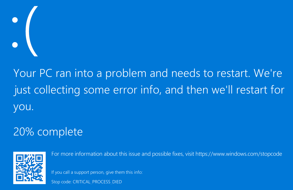Click the lower dot of the emoticon
Image resolution: width=293 pixels, height=190 pixels.
[15, 44]
